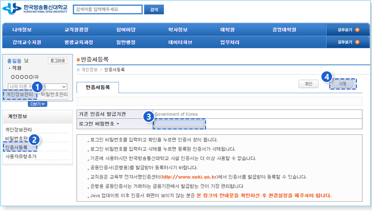372x211 pixels.
Task: Click the 삭제 button
Action: pyautogui.click(x=342, y=84)
